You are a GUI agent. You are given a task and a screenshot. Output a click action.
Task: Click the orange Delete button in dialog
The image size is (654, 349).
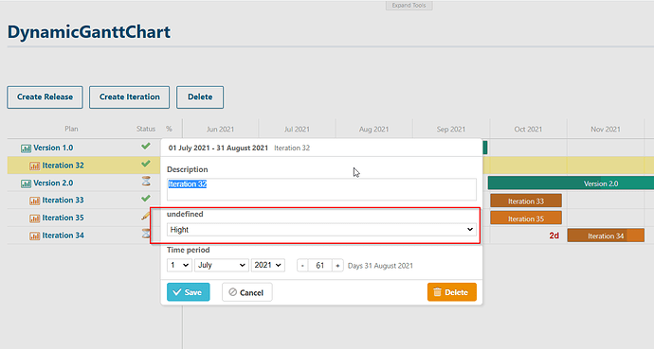pos(452,292)
